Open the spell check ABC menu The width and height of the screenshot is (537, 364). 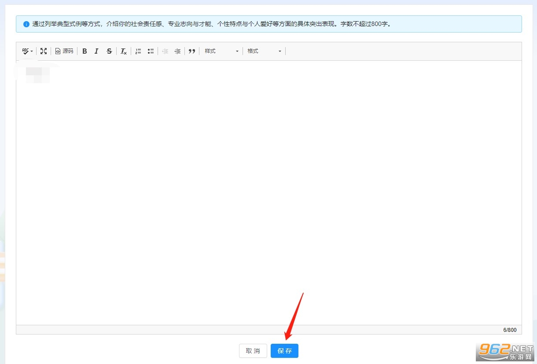(27, 51)
